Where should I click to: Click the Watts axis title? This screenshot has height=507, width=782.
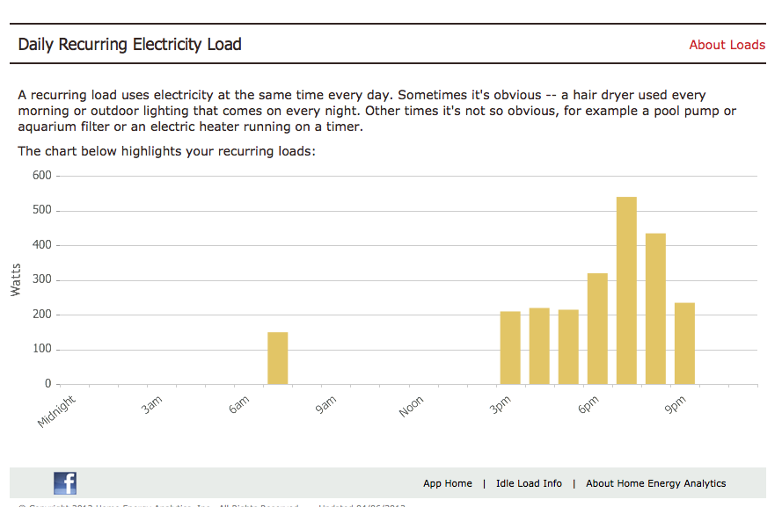(16, 280)
